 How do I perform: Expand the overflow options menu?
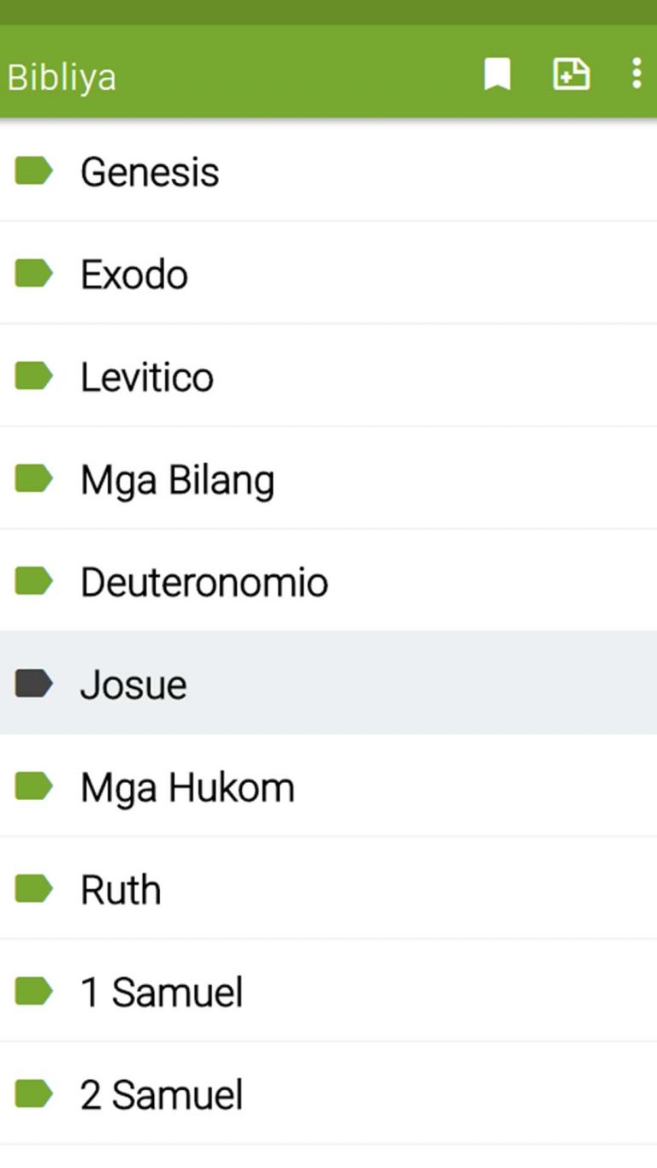636,75
